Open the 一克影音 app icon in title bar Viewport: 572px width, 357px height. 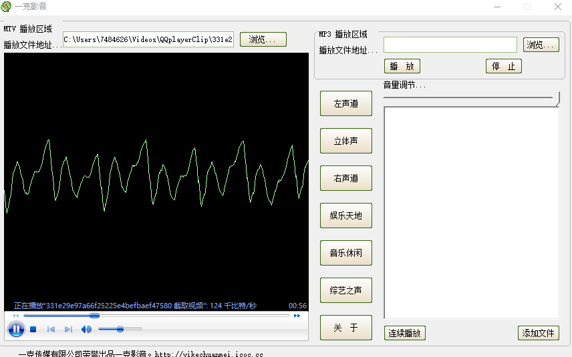pos(6,7)
